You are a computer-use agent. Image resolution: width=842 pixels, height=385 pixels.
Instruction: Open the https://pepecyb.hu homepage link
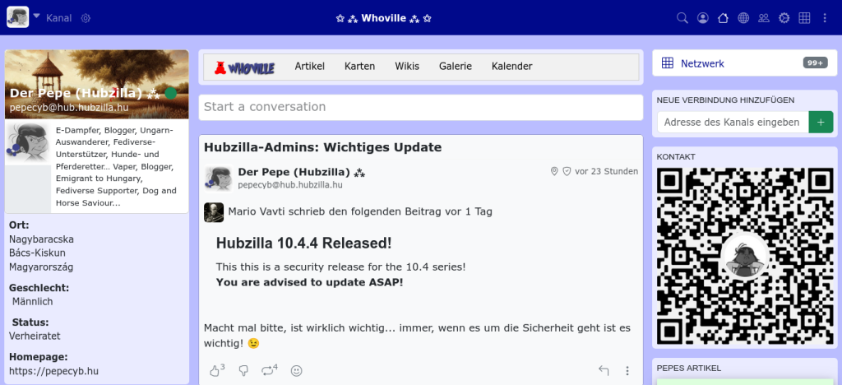53,371
